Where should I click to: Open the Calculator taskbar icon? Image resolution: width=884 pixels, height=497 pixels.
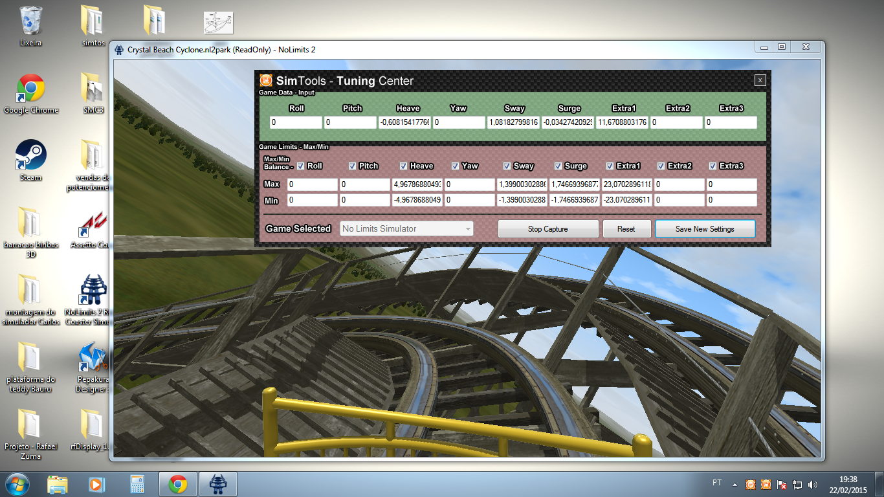137,484
